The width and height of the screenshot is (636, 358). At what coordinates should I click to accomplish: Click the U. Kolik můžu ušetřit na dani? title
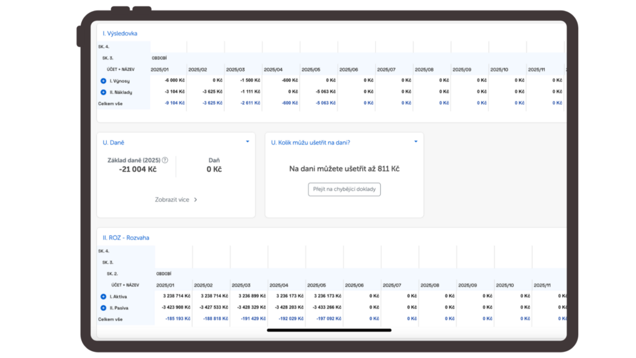311,142
